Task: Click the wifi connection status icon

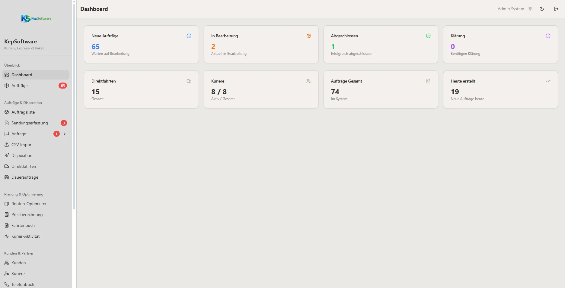Action: pos(530,9)
